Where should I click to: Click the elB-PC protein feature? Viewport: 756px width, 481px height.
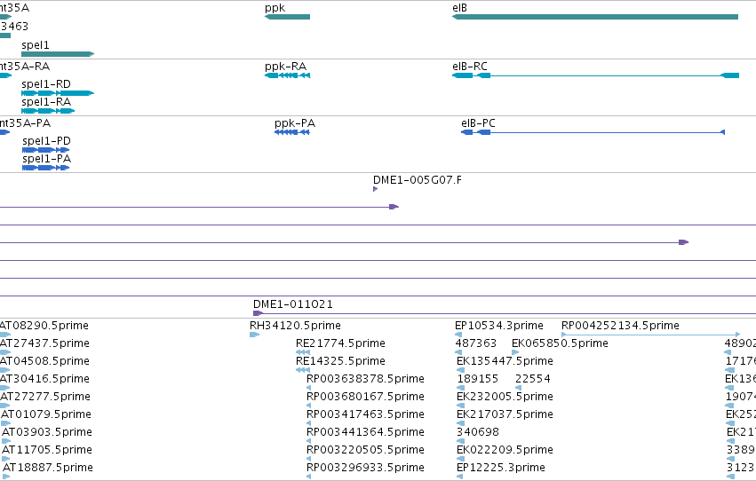pyautogui.click(x=593, y=132)
